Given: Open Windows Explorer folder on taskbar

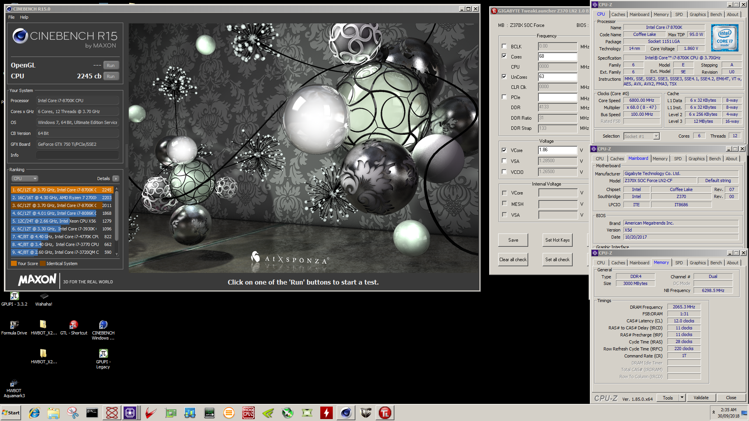Looking at the screenshot, I should coord(53,413).
